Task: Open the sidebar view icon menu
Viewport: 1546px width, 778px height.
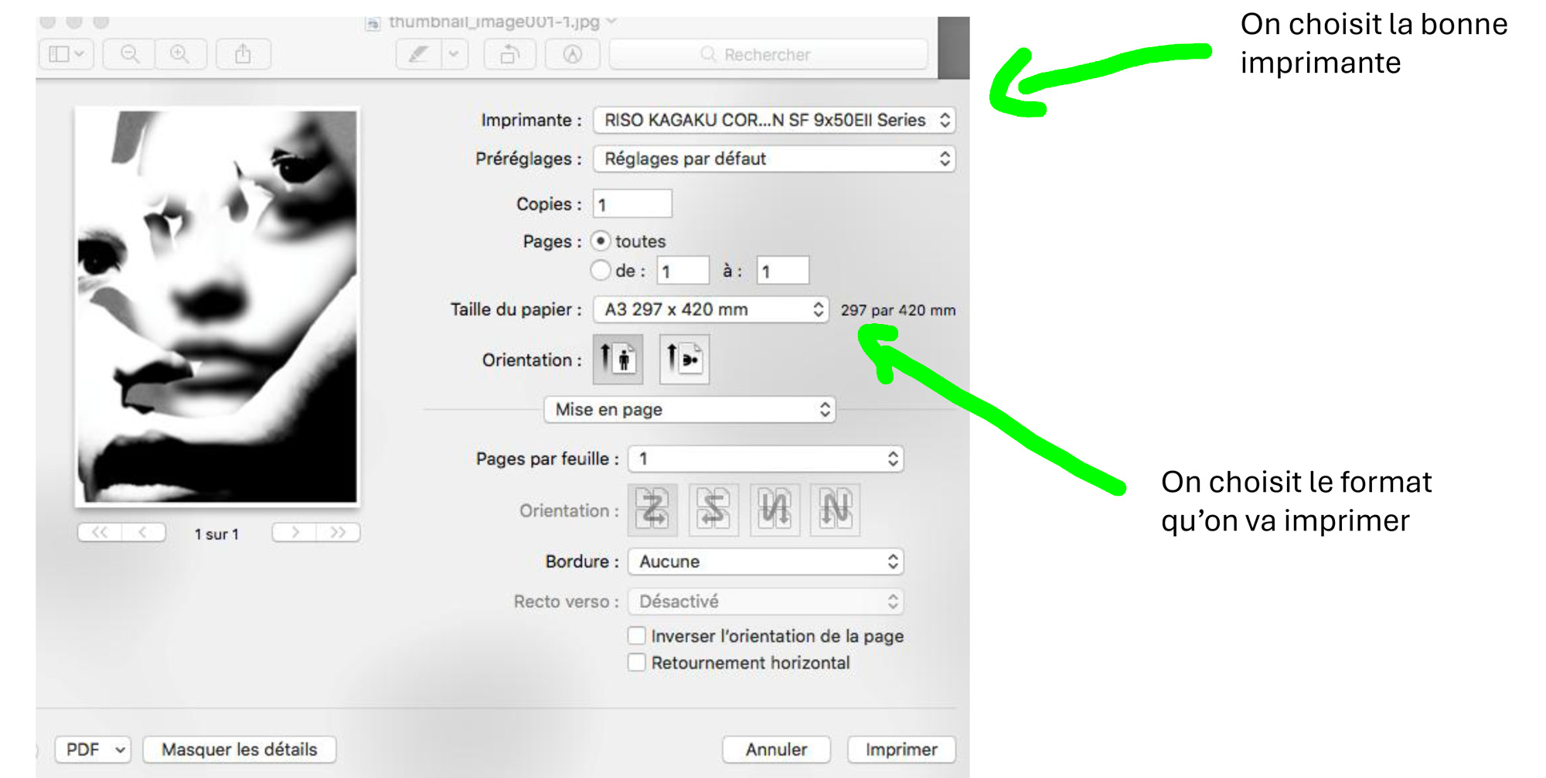Action: coord(66,54)
